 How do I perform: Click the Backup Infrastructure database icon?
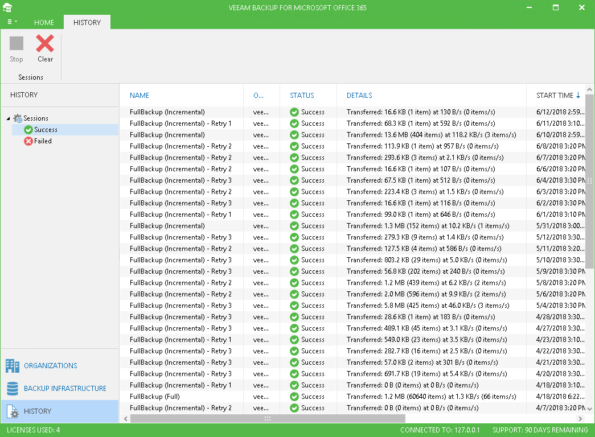13,389
